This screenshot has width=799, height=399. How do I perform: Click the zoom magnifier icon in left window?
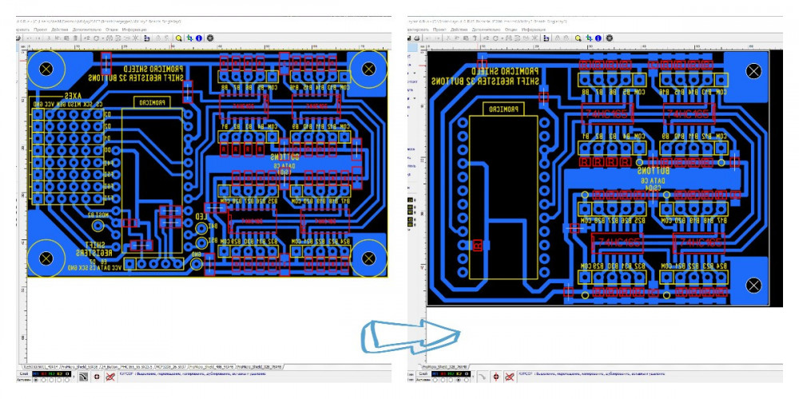(178, 38)
